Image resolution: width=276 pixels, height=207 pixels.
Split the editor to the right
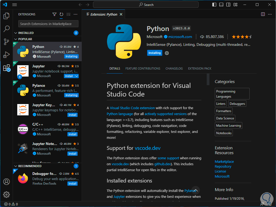[263, 14]
